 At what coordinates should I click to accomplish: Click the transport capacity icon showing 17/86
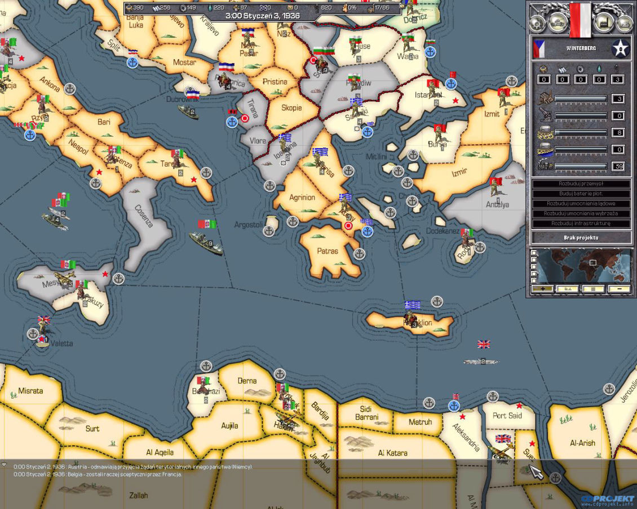(370, 8)
